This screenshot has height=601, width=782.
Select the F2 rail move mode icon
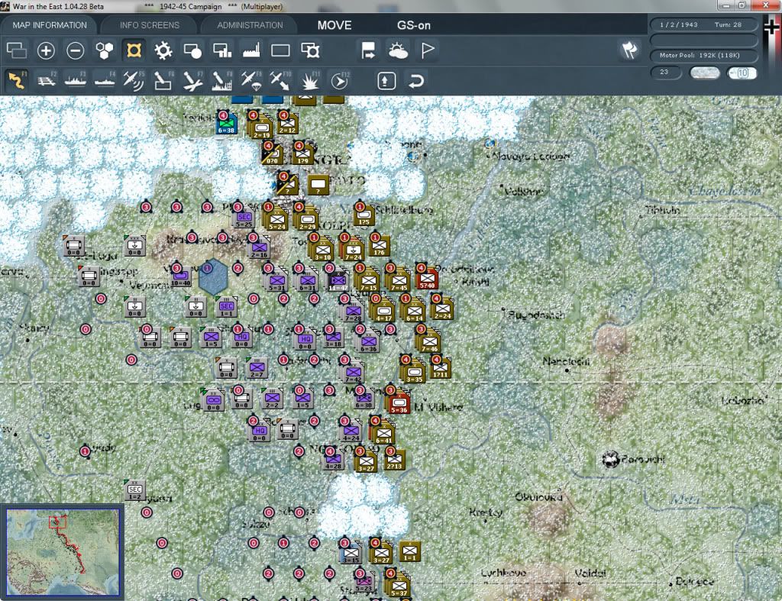click(47, 80)
